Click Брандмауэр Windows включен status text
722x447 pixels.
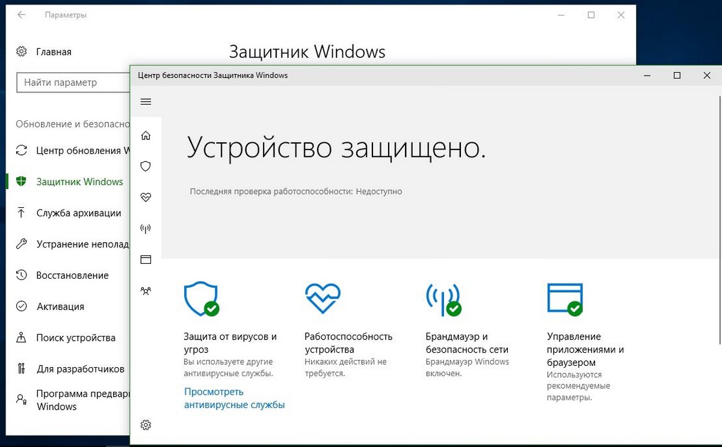click(467, 368)
